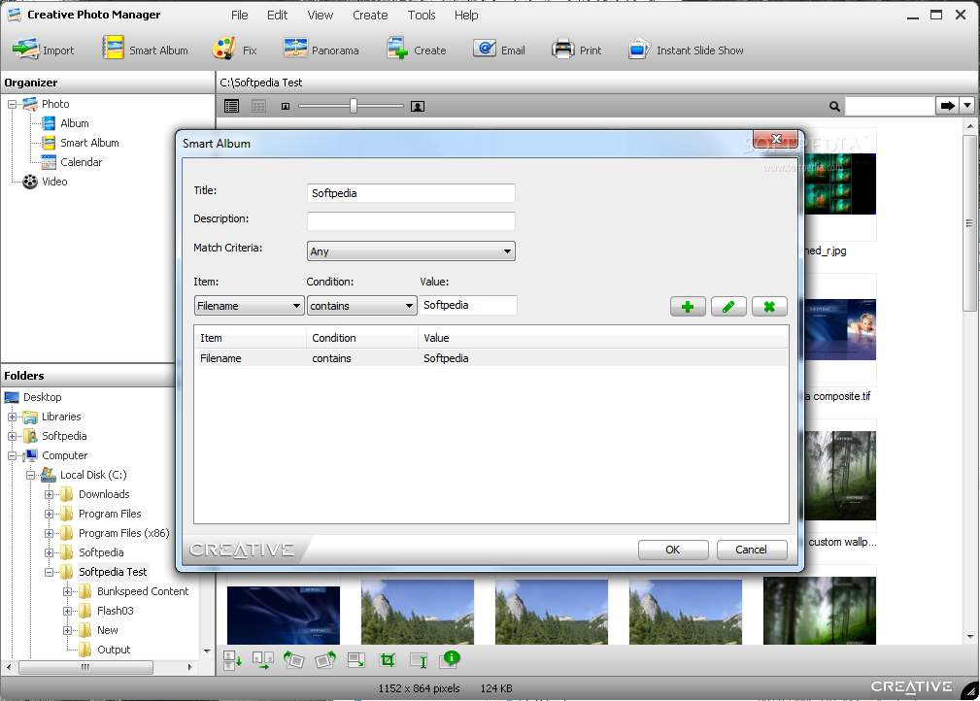Click the search text box

[x=890, y=106]
